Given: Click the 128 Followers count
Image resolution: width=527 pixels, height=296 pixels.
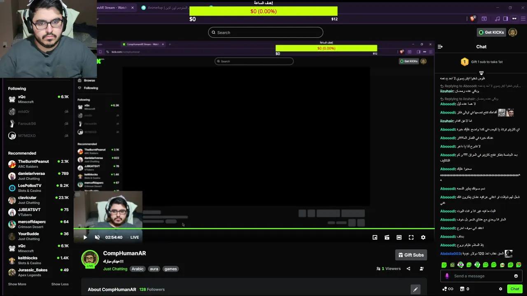Looking at the screenshot, I should 152,289.
